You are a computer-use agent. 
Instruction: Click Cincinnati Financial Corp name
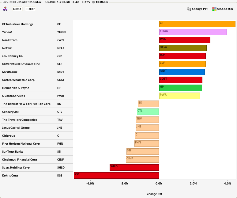click(20, 160)
